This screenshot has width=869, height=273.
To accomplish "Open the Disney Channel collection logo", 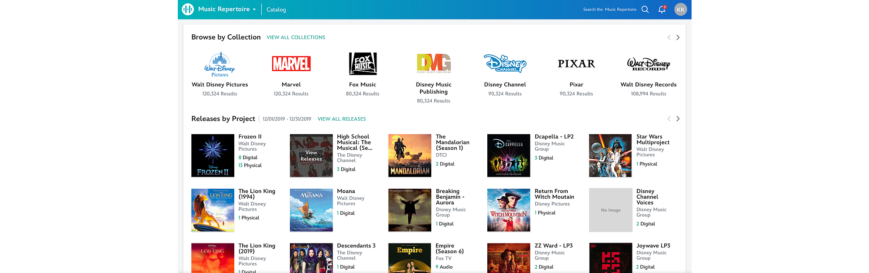I will pos(505,63).
